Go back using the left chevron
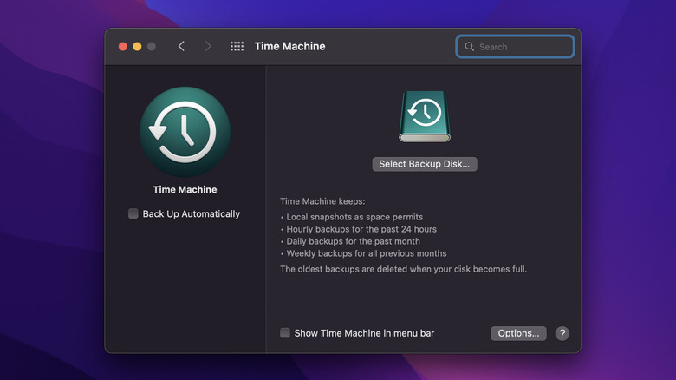Screen dimensions: 676x380 pos(181,47)
